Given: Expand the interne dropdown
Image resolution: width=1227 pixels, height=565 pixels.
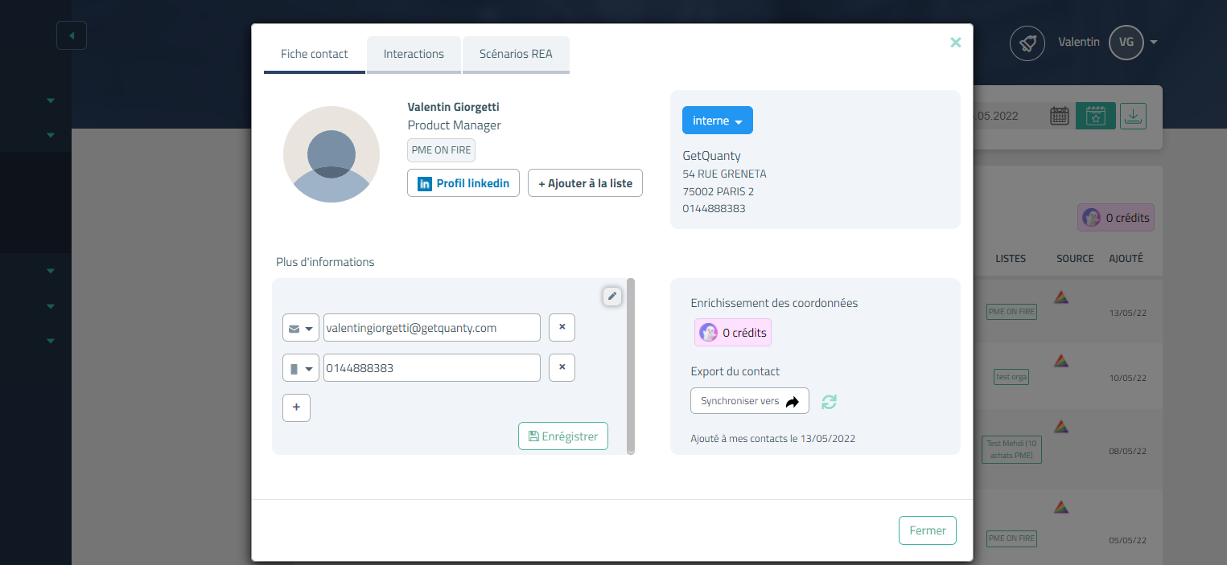Looking at the screenshot, I should tap(717, 121).
